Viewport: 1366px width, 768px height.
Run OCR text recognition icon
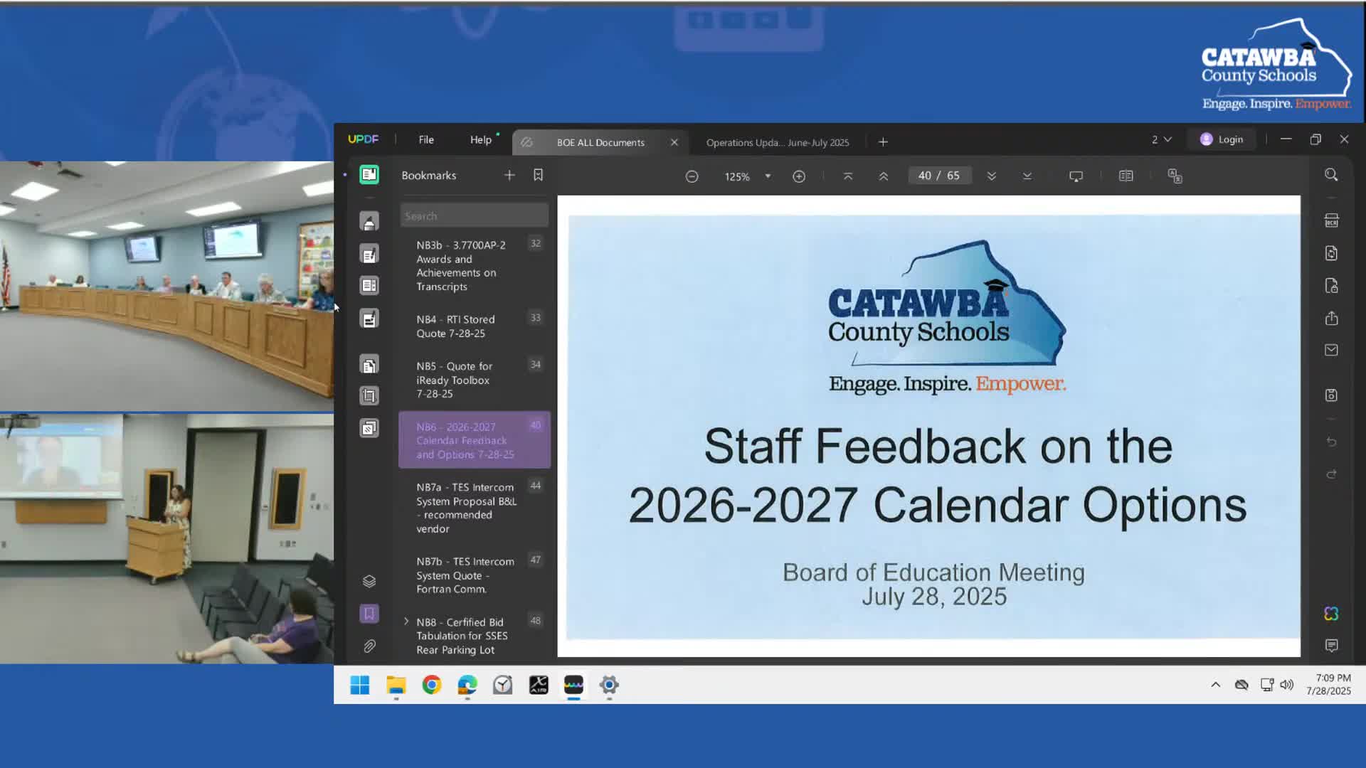(x=1332, y=221)
